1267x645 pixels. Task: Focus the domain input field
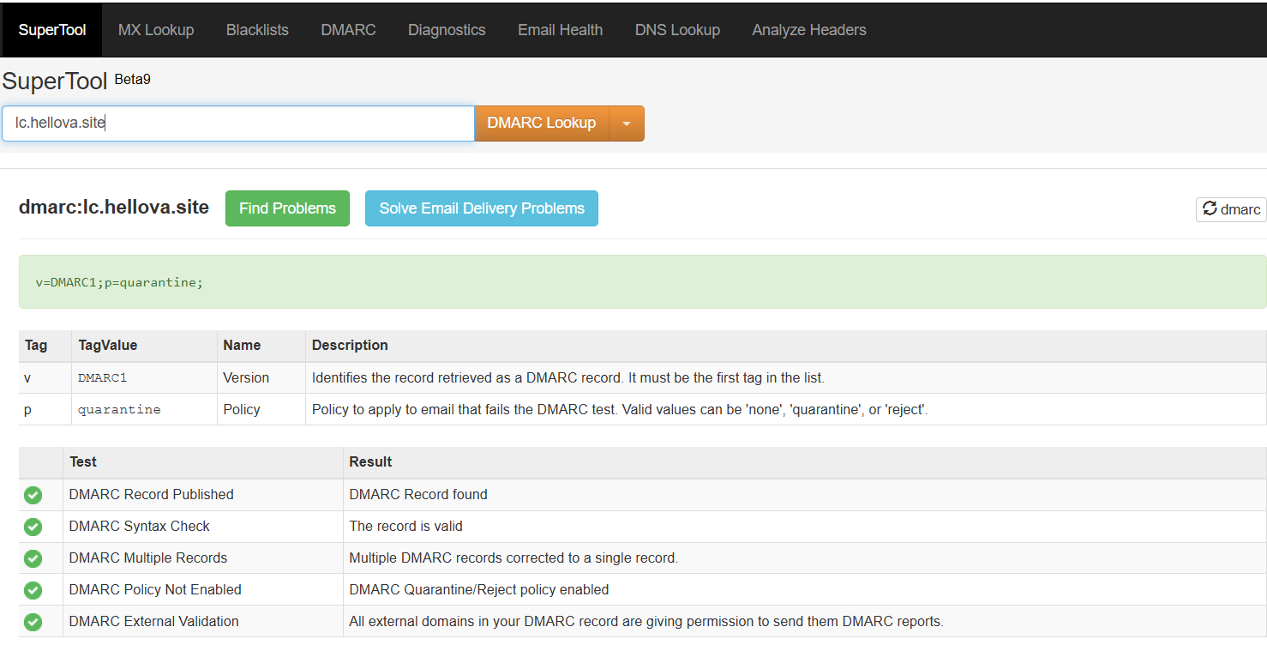(x=237, y=124)
